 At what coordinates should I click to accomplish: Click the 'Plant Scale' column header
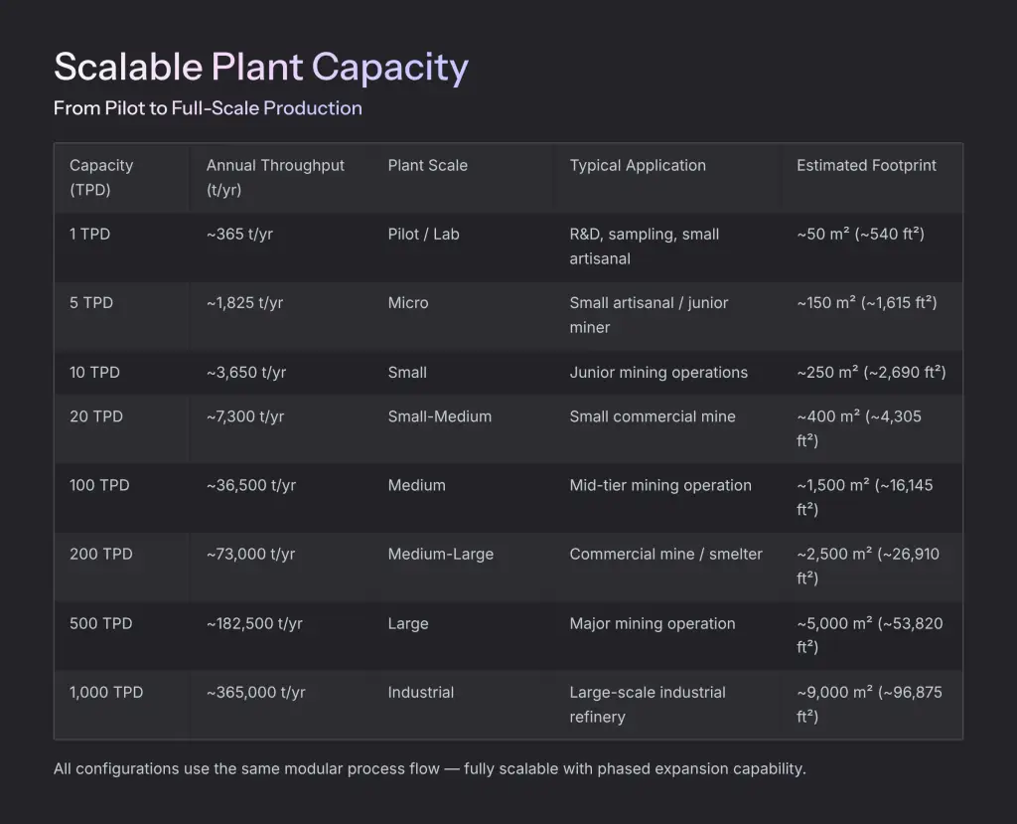click(427, 166)
